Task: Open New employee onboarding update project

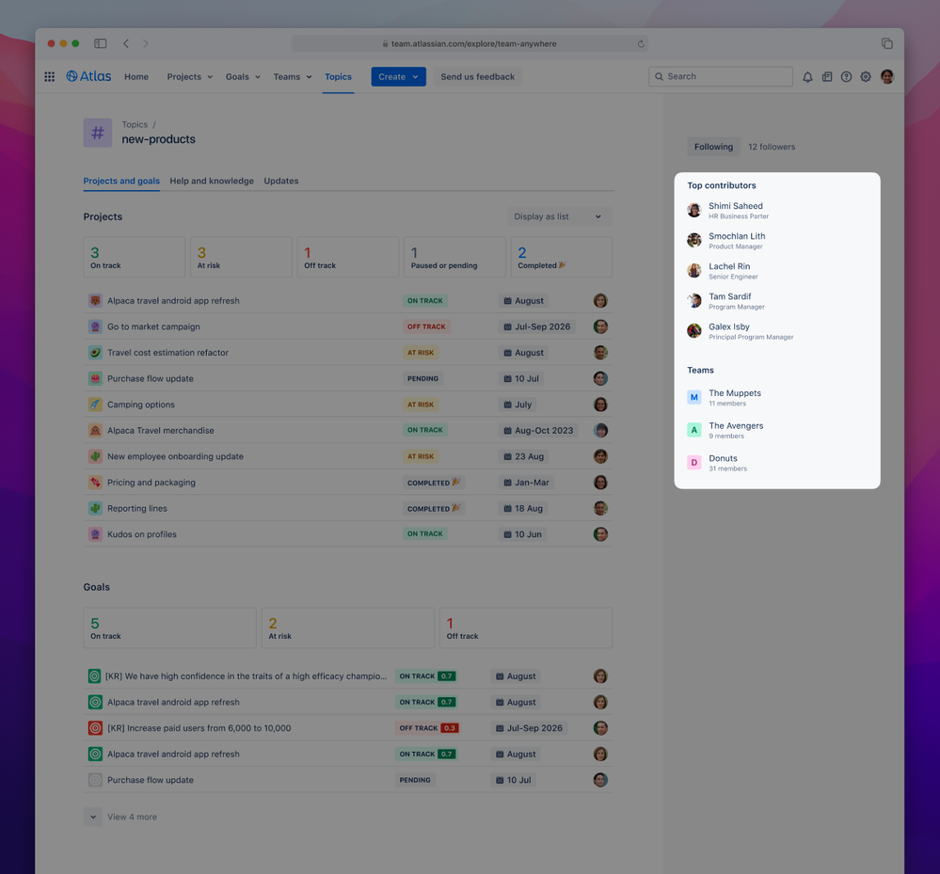Action: tap(175, 457)
